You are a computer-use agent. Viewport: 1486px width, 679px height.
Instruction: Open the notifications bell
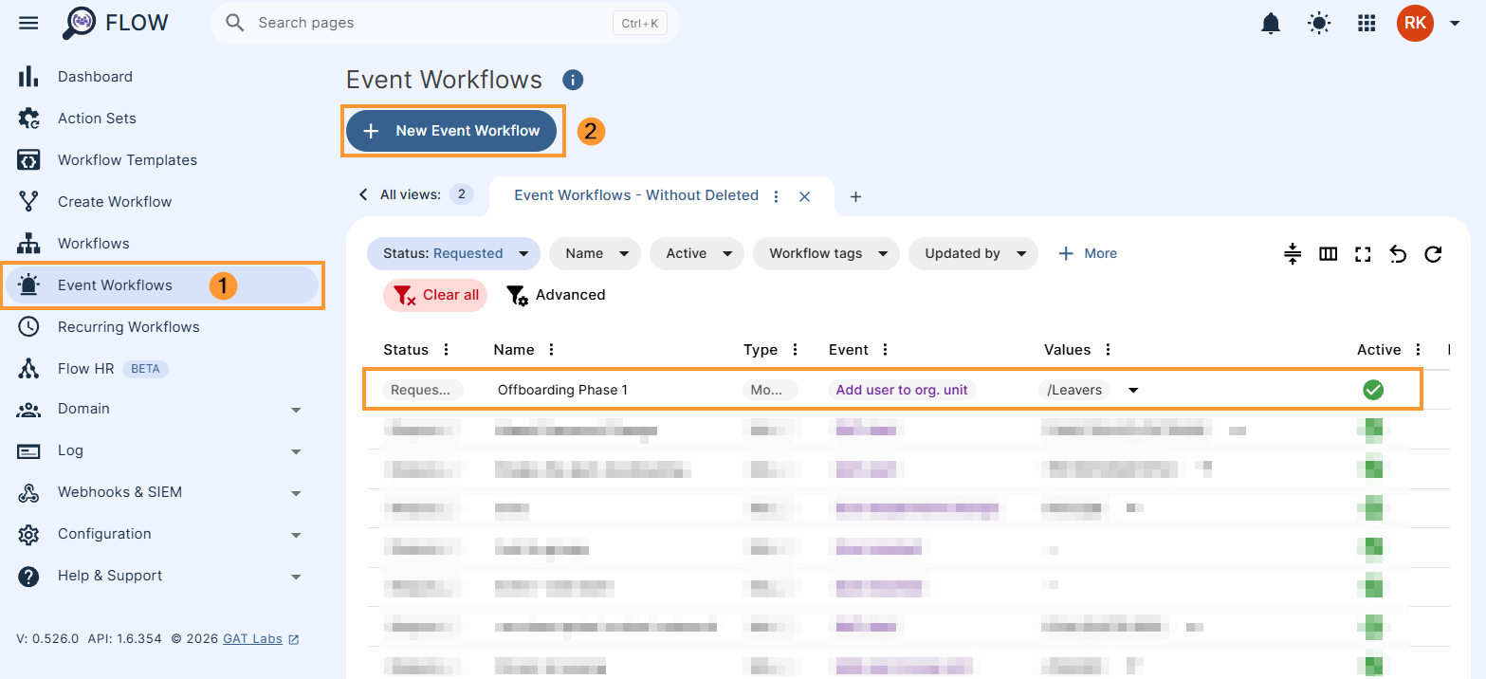(x=1271, y=24)
